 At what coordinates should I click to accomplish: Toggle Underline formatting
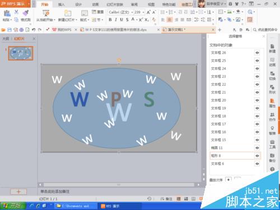coord(122,20)
